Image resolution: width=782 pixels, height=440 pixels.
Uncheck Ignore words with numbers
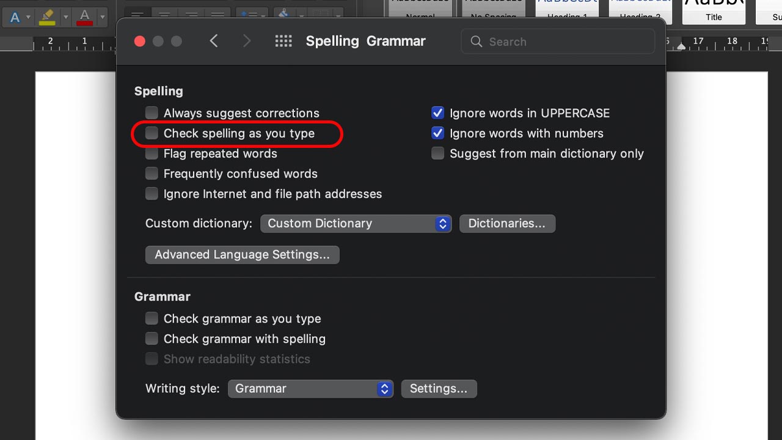[437, 133]
